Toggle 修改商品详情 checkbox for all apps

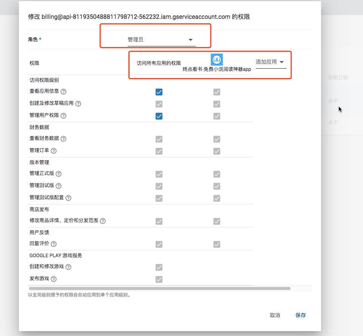(159, 221)
